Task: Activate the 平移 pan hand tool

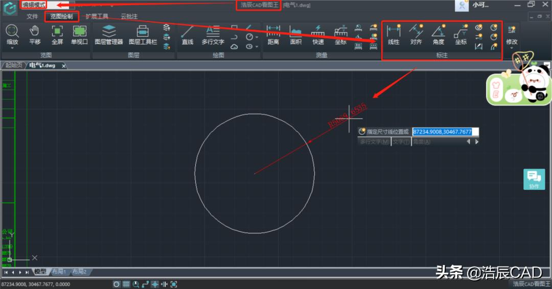Action: pyautogui.click(x=35, y=34)
